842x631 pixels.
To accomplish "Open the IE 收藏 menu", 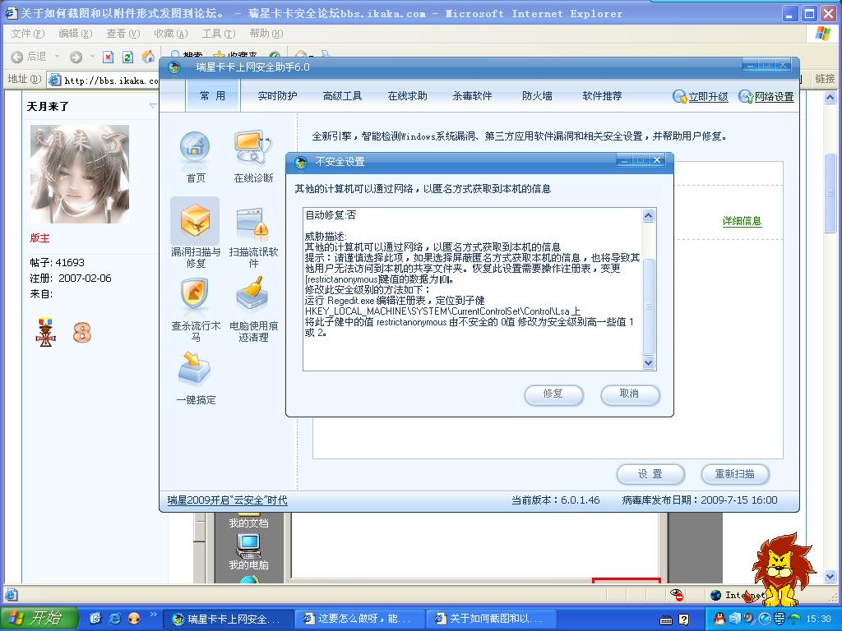I will (171, 33).
